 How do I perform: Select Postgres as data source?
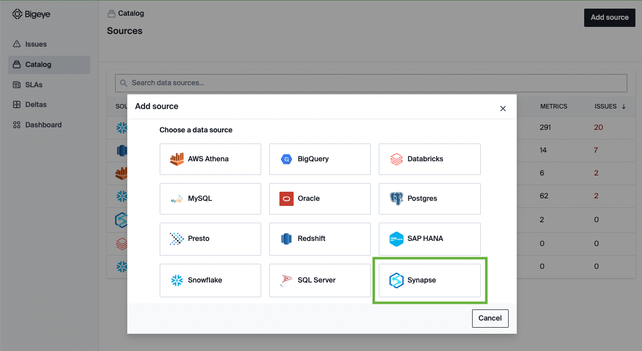tap(430, 198)
